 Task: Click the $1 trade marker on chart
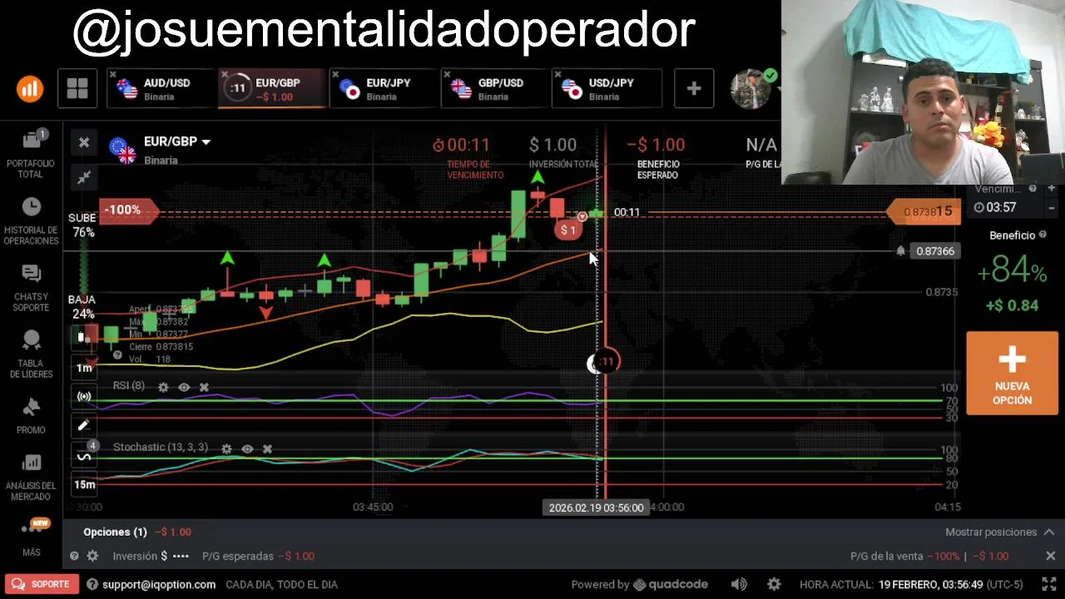coord(568,230)
